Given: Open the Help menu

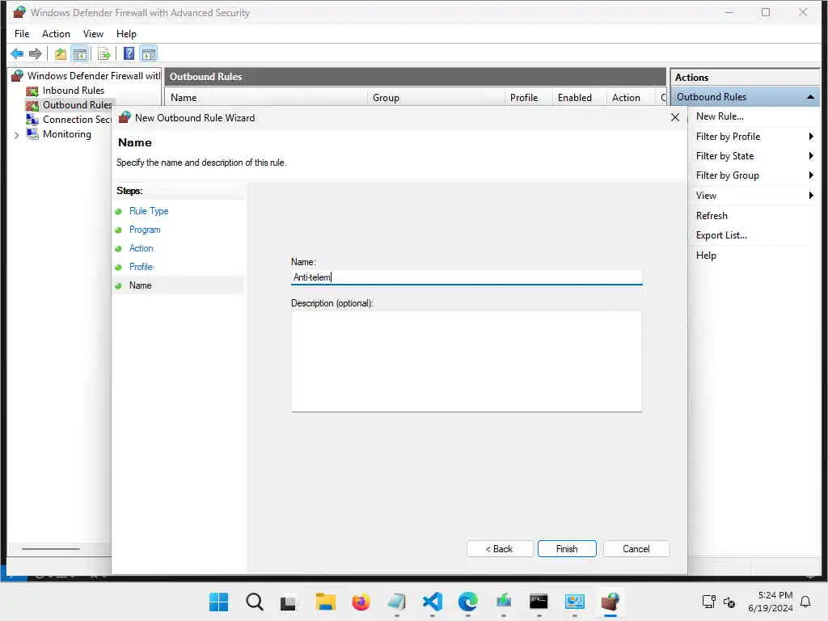Looking at the screenshot, I should 126,34.
